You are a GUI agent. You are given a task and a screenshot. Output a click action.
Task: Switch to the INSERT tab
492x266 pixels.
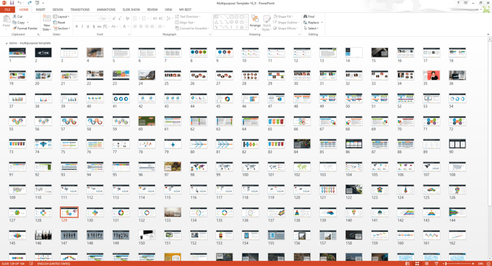click(40, 10)
